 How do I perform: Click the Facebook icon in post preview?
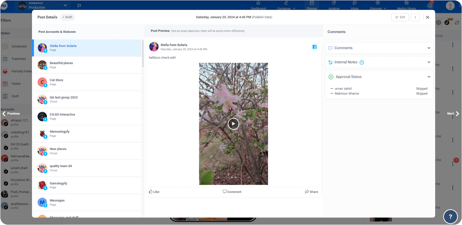click(x=314, y=47)
